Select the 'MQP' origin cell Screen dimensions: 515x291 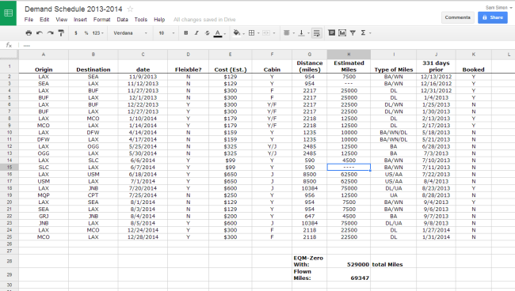click(x=44, y=195)
